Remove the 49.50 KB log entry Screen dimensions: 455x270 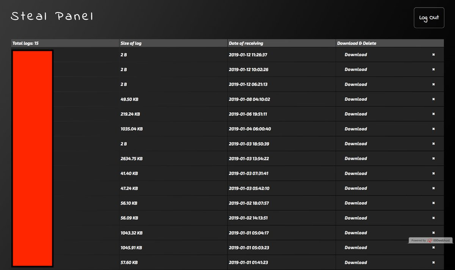click(433, 99)
